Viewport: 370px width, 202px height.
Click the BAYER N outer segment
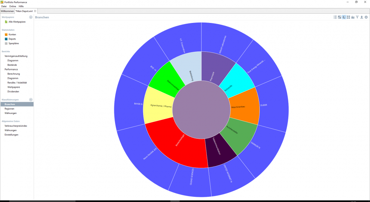[x=129, y=104]
